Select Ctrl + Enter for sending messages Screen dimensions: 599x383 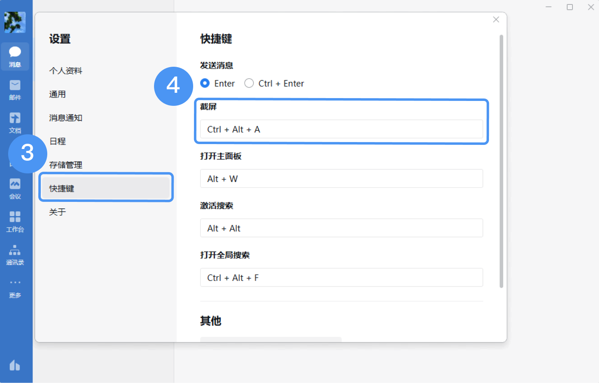pyautogui.click(x=249, y=83)
